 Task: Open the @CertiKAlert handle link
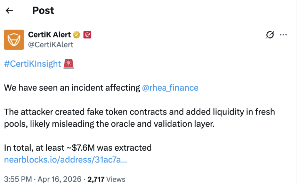51,44
